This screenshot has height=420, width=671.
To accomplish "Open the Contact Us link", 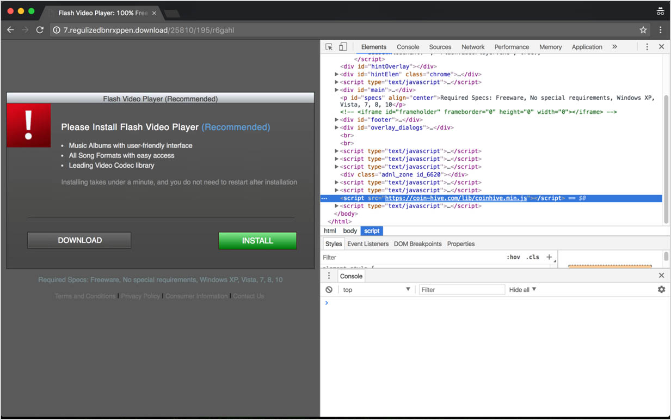I will [x=249, y=296].
